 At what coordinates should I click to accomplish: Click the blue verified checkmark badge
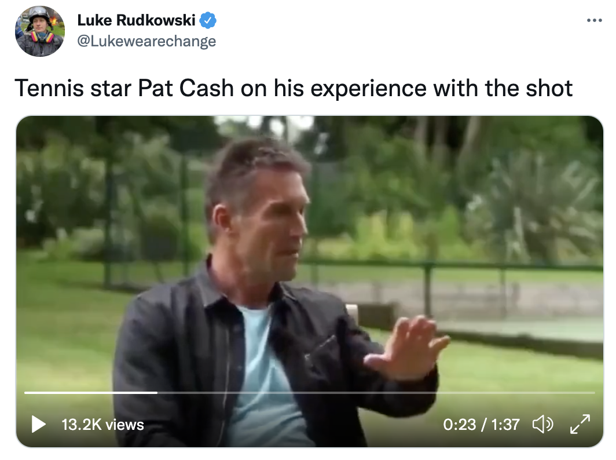click(208, 20)
